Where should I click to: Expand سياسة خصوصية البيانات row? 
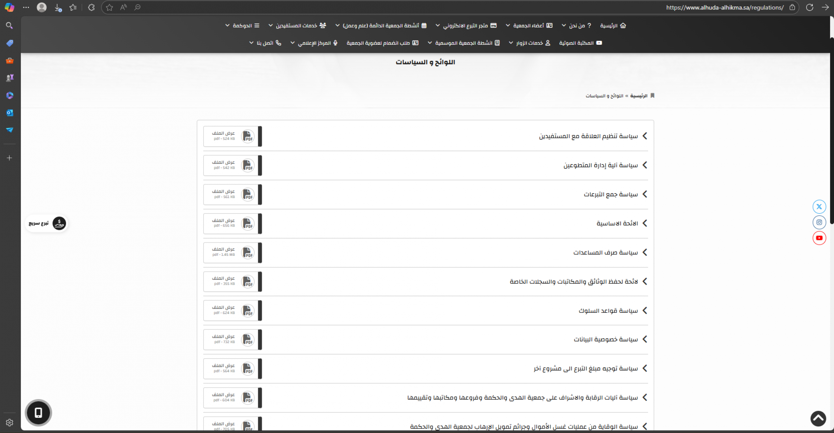tap(607, 340)
